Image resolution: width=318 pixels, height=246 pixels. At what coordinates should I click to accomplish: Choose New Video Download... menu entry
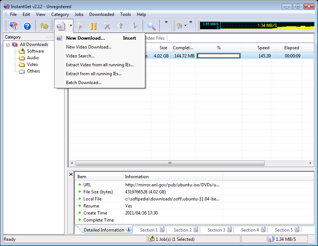tap(100, 47)
